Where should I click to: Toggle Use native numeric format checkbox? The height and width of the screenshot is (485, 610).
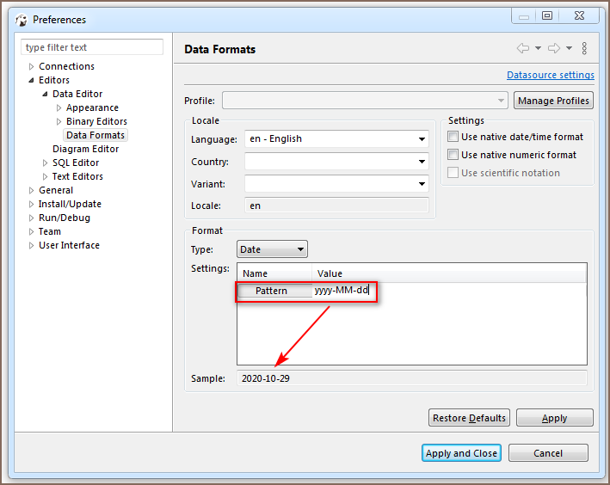(453, 155)
